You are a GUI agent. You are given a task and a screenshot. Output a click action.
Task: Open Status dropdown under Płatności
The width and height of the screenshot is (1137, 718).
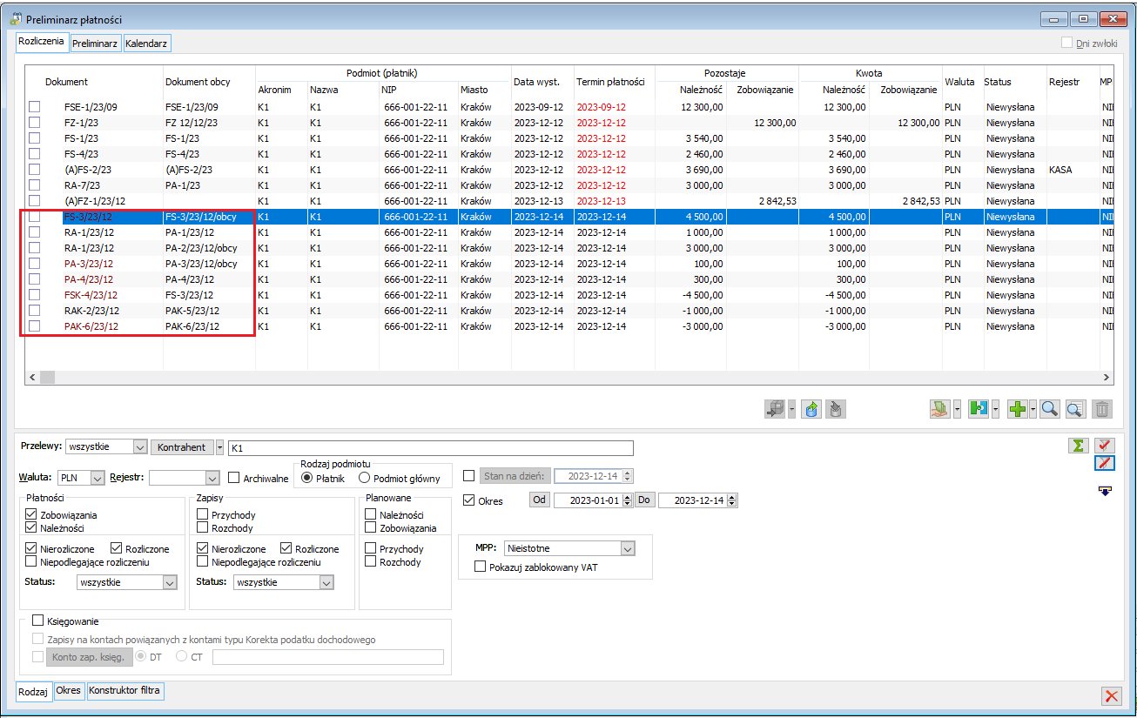tap(170, 582)
